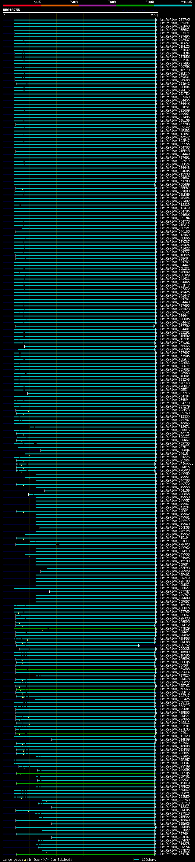195x862 pixels.
Task: Click short alignment bar for UniRef100_A8D752
Action: point(78,646)
